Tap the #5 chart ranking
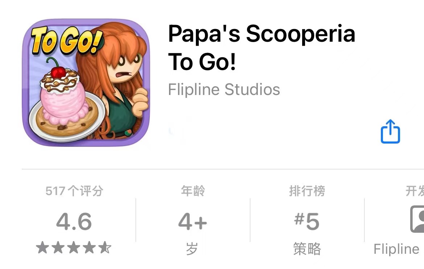This screenshot has height=269, width=424. tap(307, 222)
